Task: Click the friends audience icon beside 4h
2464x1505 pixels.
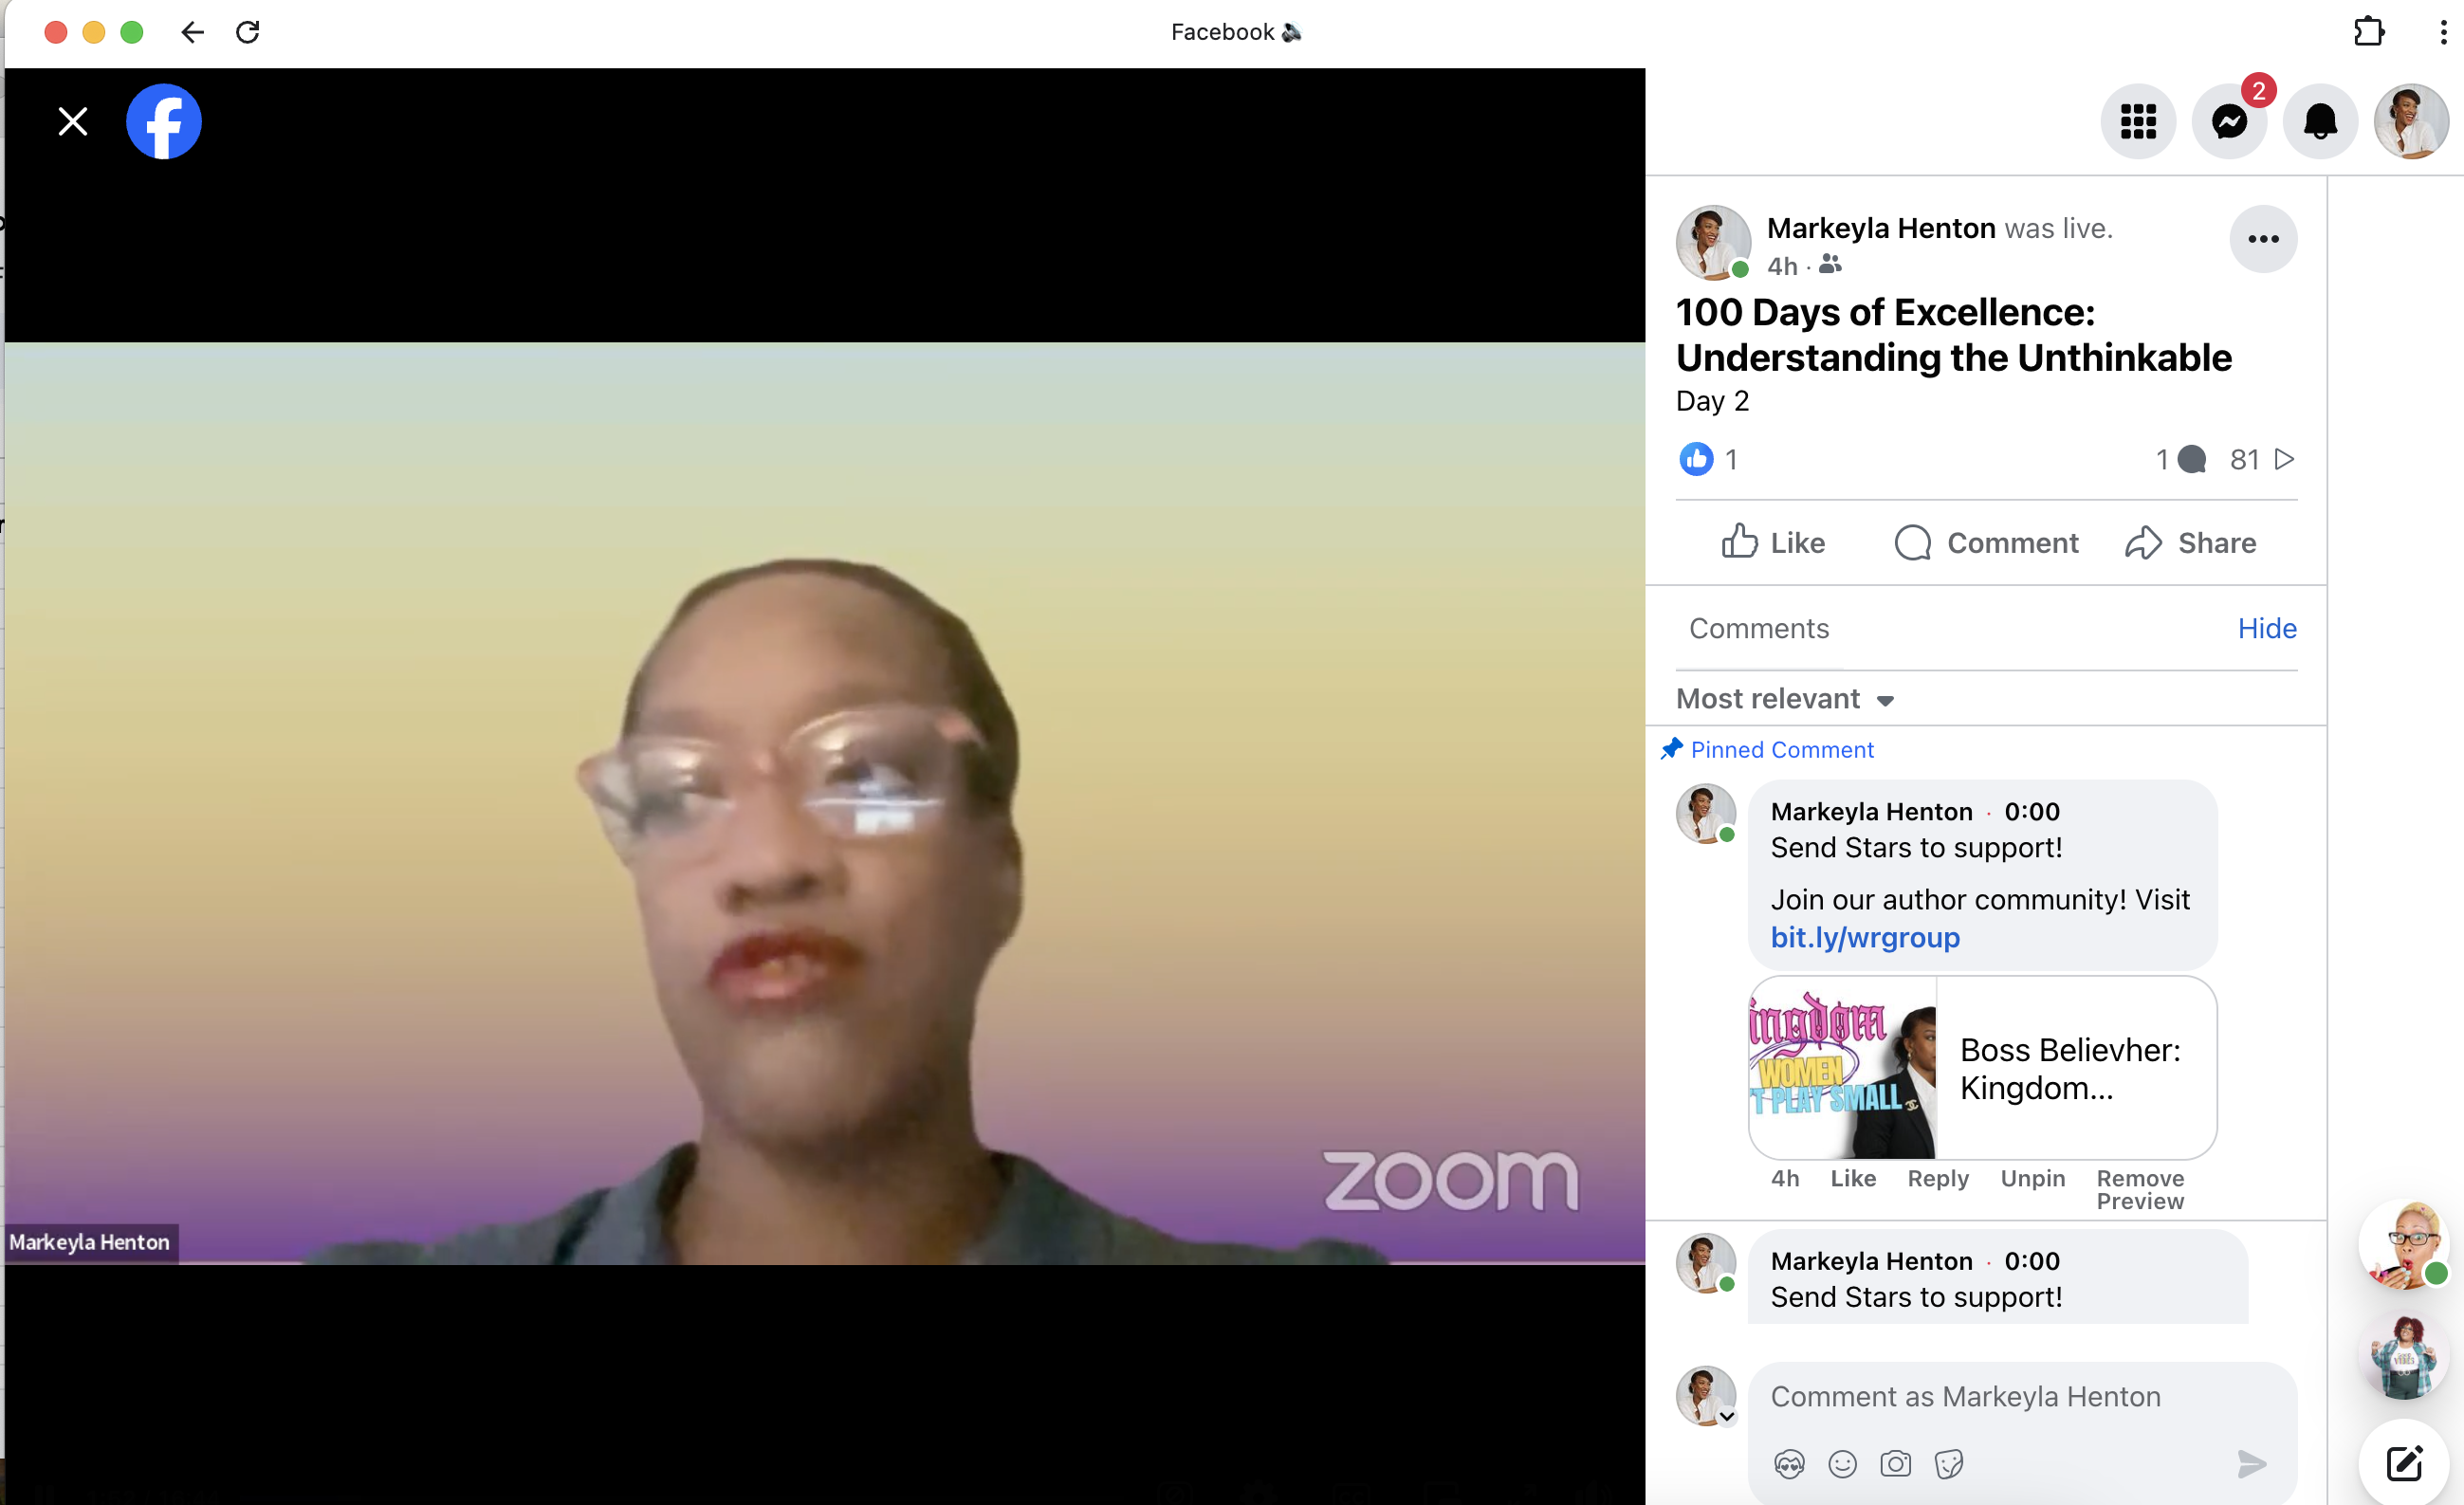Action: 1830,264
